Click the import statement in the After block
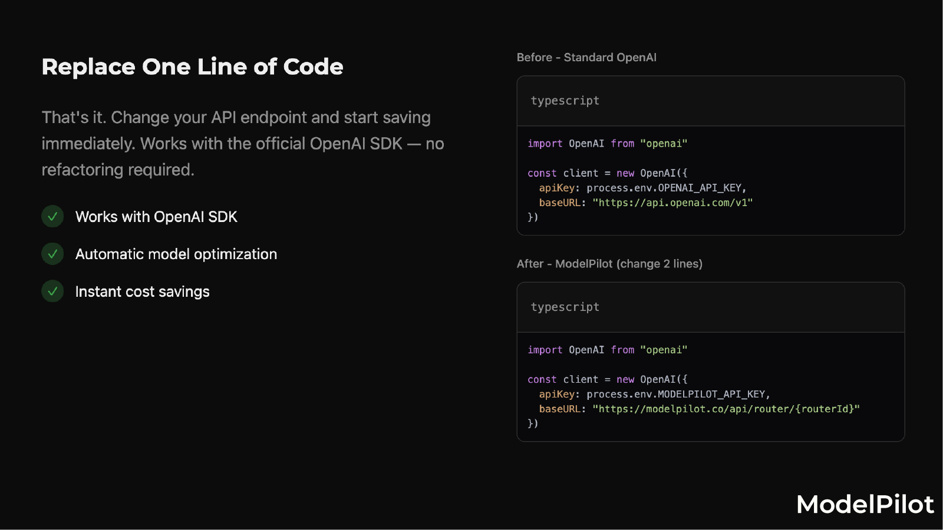The image size is (943, 530). click(607, 350)
